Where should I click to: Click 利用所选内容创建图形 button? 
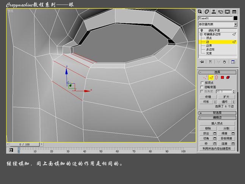[217, 149]
